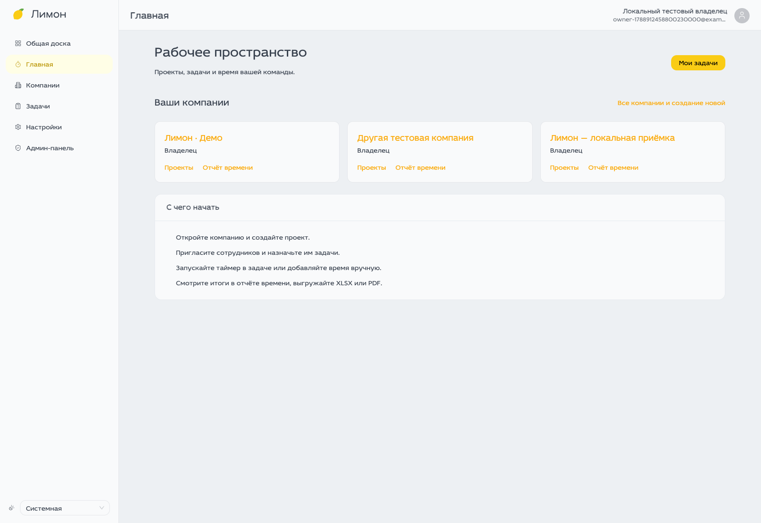The width and height of the screenshot is (761, 523).
Task: Click the Настройки gear icon
Action: (x=18, y=127)
